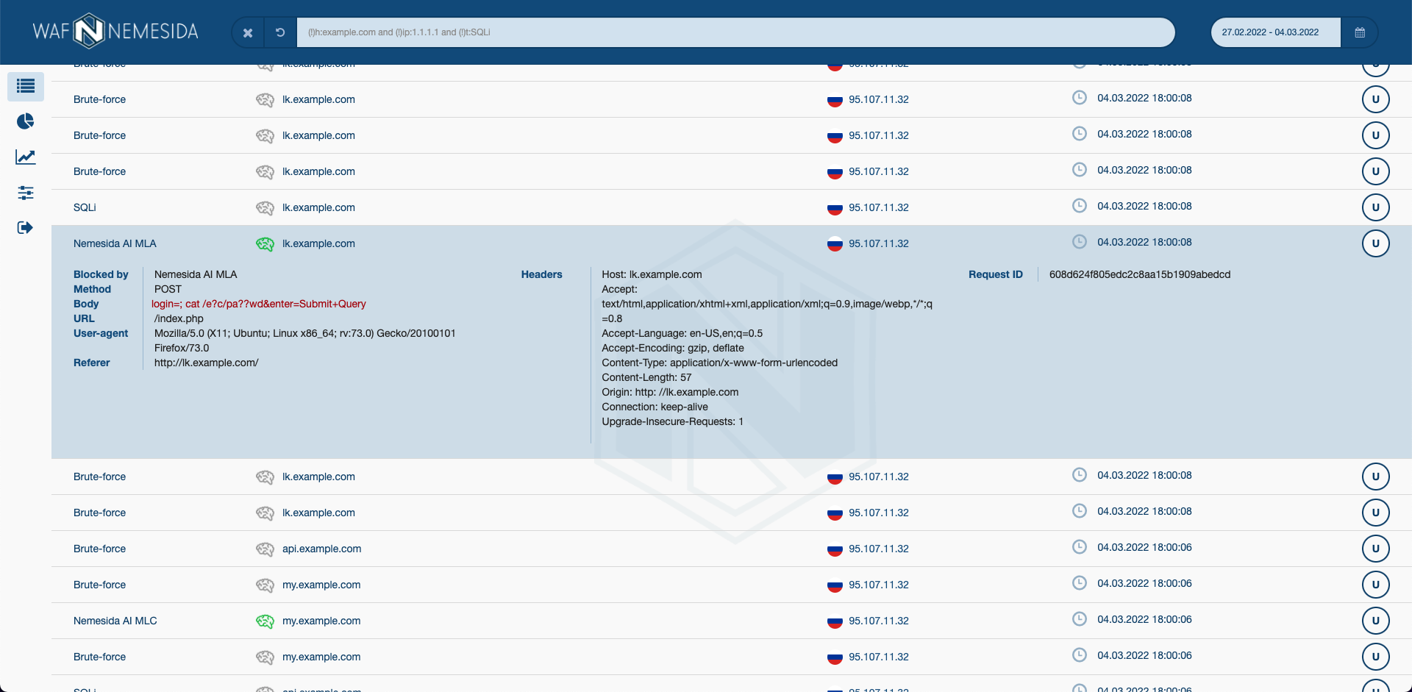1412x692 pixels.
Task: Click clock icon in Brute-force api.example.com row
Action: [x=1080, y=547]
